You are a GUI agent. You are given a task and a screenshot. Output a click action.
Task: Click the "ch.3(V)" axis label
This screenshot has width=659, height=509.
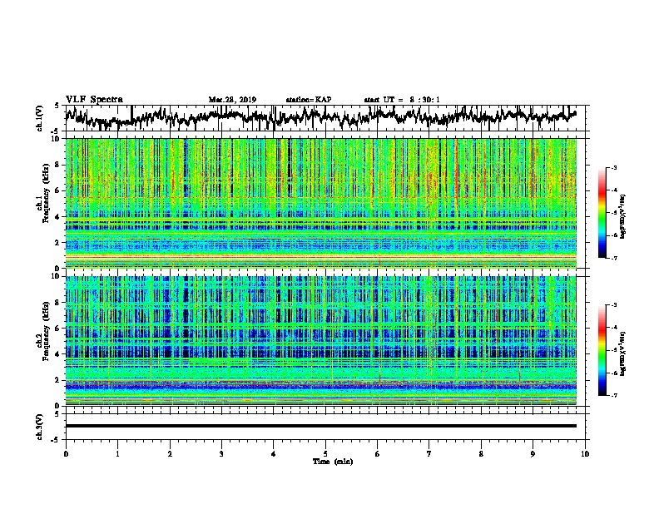tap(39, 427)
